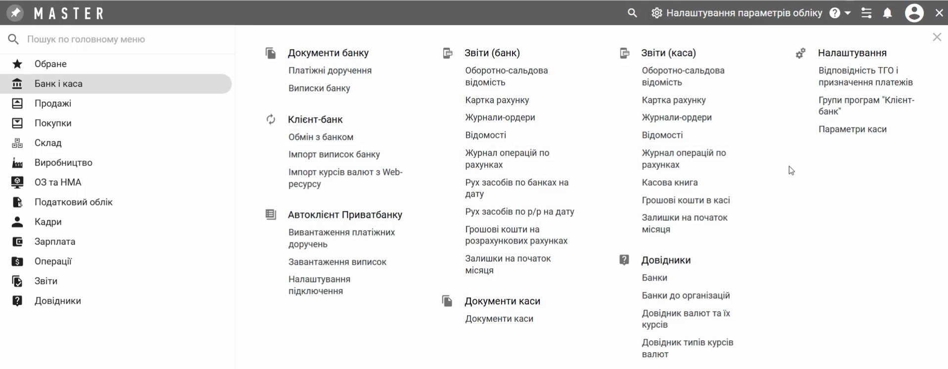This screenshot has height=369, width=948.
Task: Open Імпорт курсів валют з Web-ресурсу
Action: click(x=345, y=178)
